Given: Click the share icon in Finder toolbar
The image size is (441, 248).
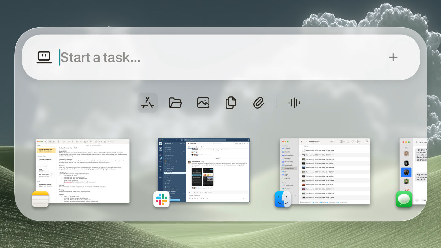Looking at the screenshot, I should click(x=348, y=142).
